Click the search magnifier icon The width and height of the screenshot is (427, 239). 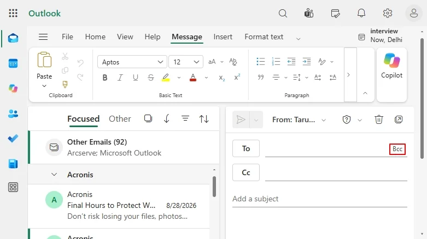(x=283, y=13)
